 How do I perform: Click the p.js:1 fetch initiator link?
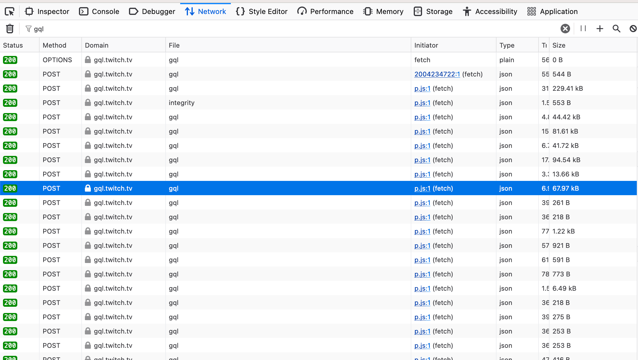click(x=421, y=188)
